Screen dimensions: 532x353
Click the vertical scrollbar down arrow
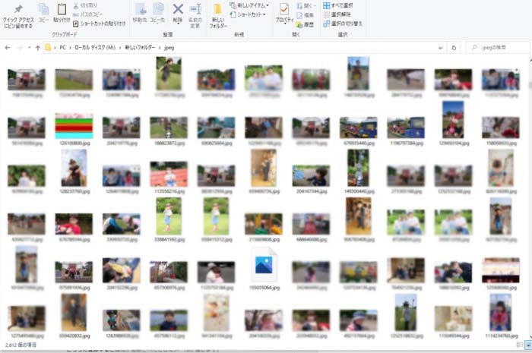[530, 337]
